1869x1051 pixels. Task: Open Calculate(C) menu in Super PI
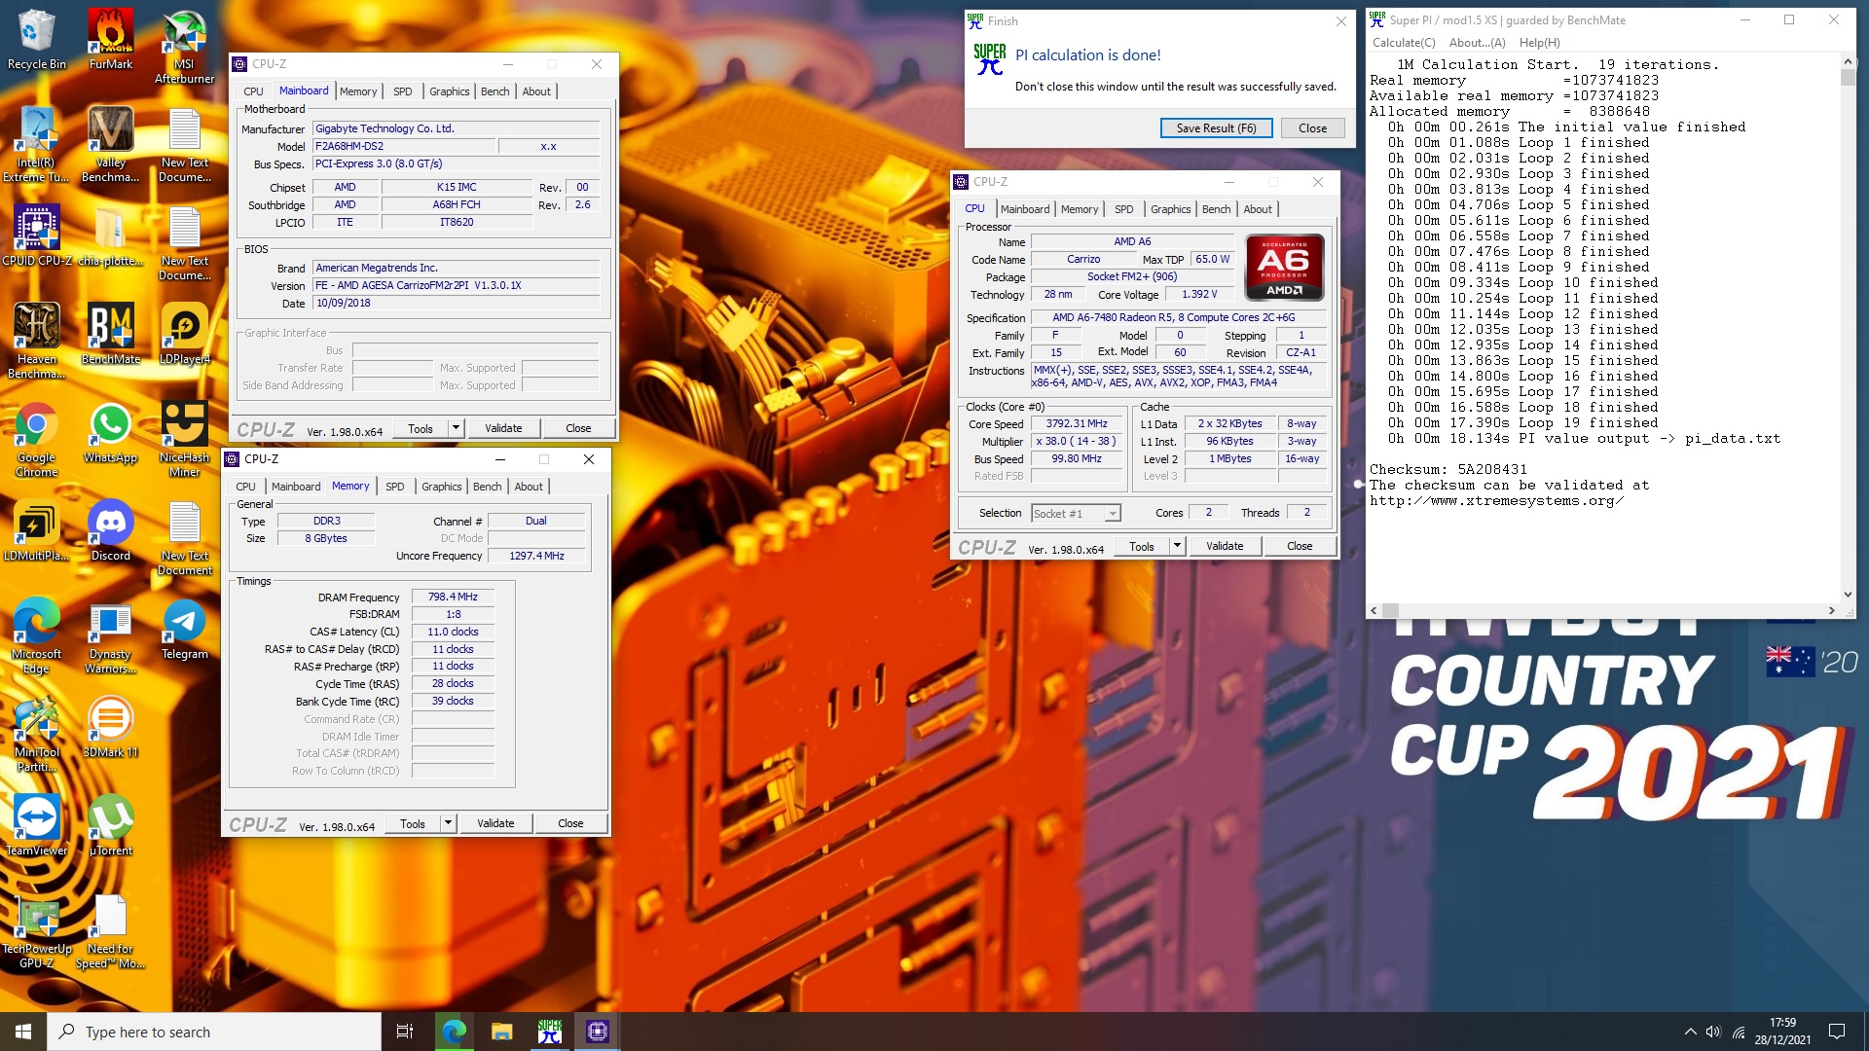(x=1404, y=43)
